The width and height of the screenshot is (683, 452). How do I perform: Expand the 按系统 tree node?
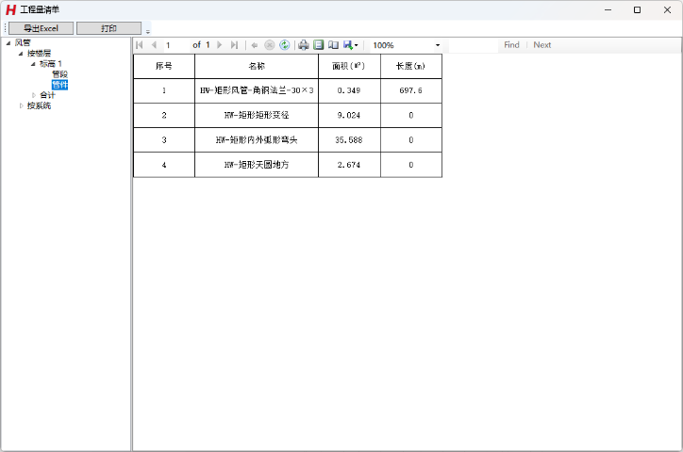tap(22, 105)
